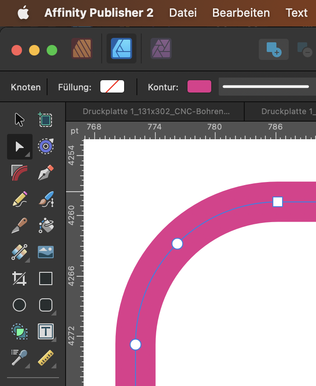Select the Node tool
The width and height of the screenshot is (316, 386).
click(x=20, y=147)
